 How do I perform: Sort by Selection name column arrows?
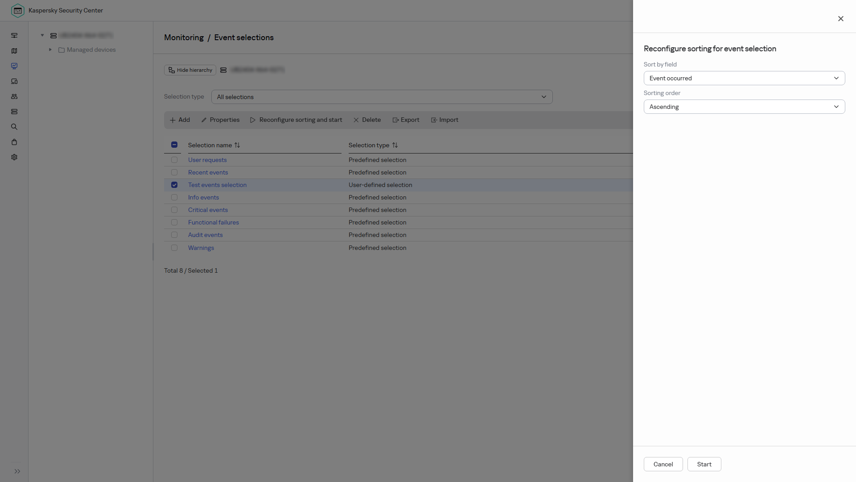[237, 145]
